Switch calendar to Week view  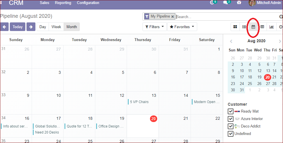pyautogui.click(x=56, y=27)
